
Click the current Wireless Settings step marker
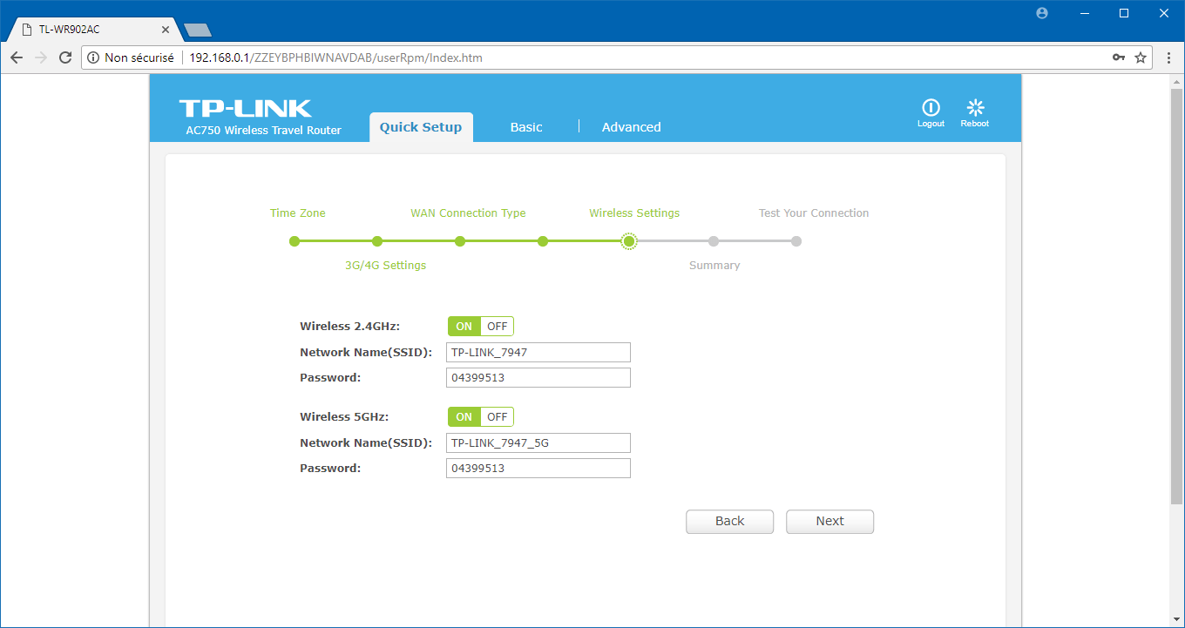point(628,241)
